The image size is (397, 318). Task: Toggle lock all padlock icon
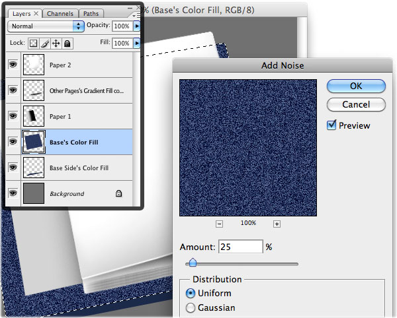pos(67,44)
